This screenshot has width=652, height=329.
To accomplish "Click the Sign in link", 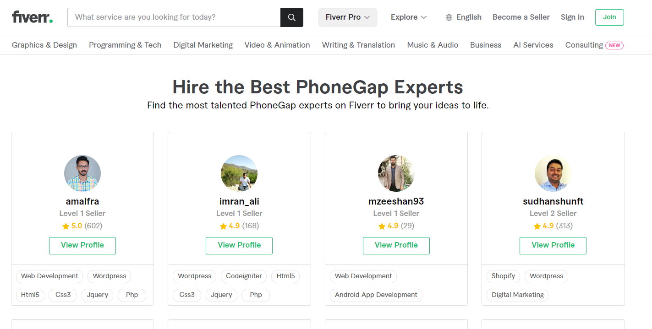I will click(x=572, y=17).
